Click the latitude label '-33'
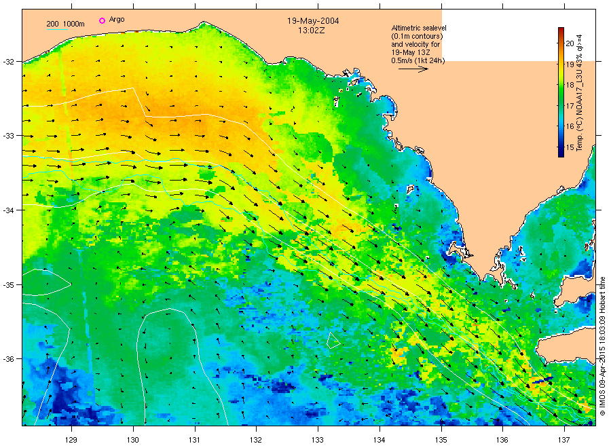Image resolution: width=611 pixels, height=448 pixels. click(8, 136)
